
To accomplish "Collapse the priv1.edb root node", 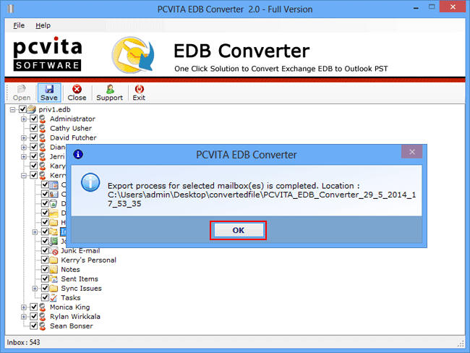I will coord(12,110).
